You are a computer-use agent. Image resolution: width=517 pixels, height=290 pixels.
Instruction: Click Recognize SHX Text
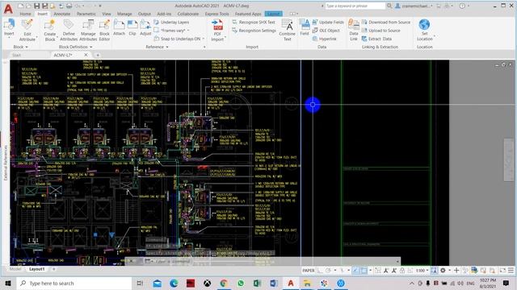[x=254, y=22]
